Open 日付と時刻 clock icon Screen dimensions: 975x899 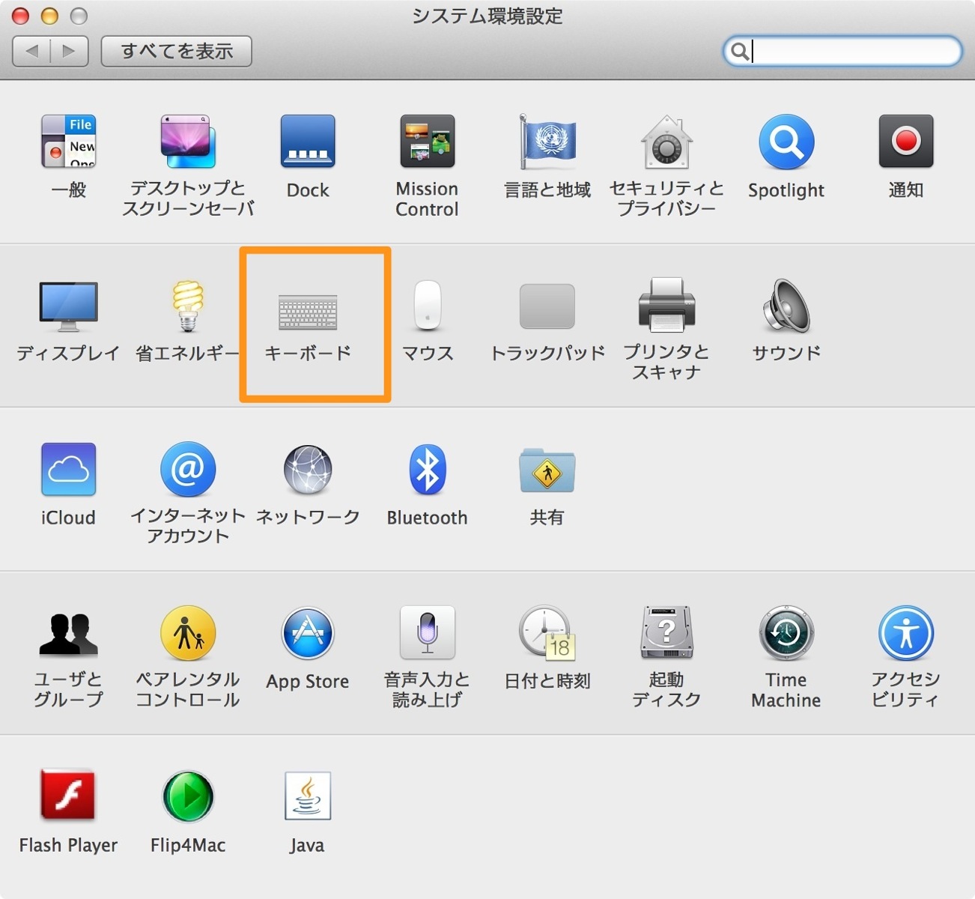coord(547,633)
